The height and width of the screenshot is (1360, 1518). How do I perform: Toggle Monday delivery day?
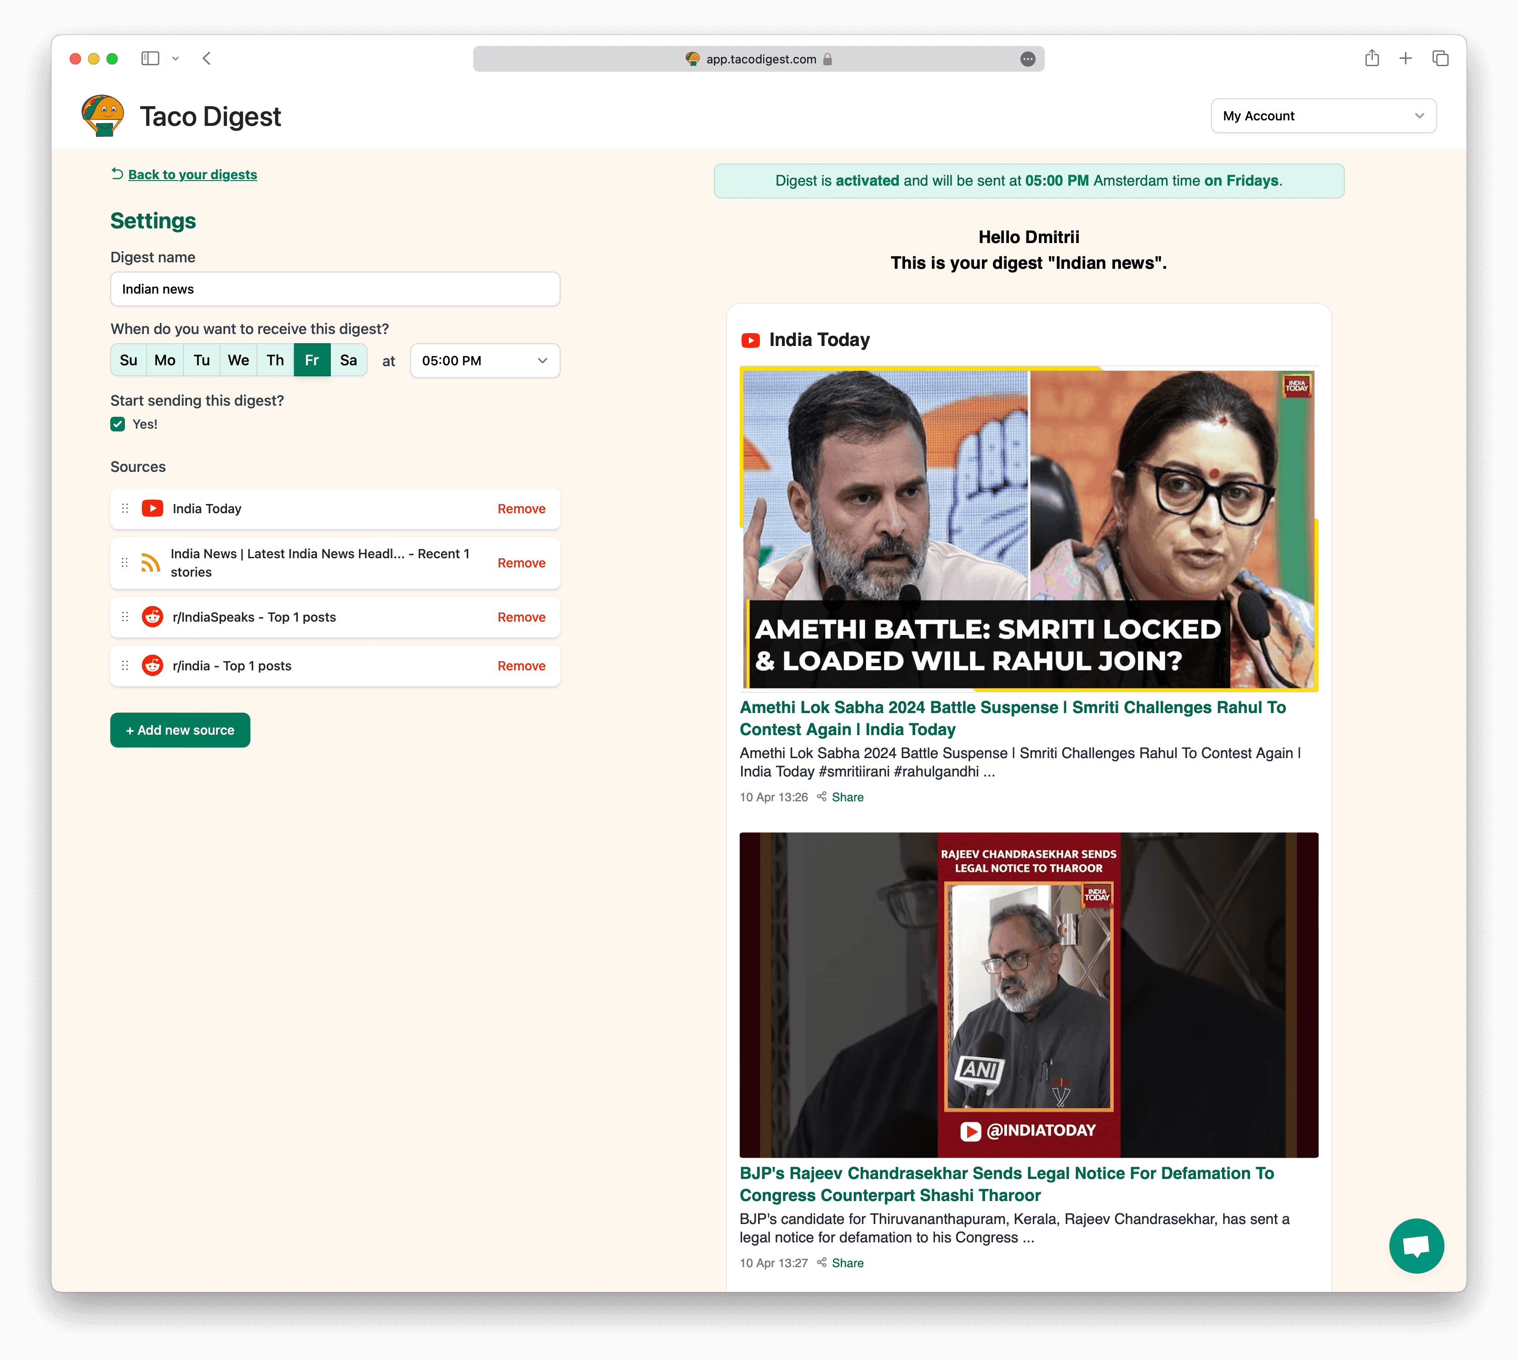(x=165, y=361)
